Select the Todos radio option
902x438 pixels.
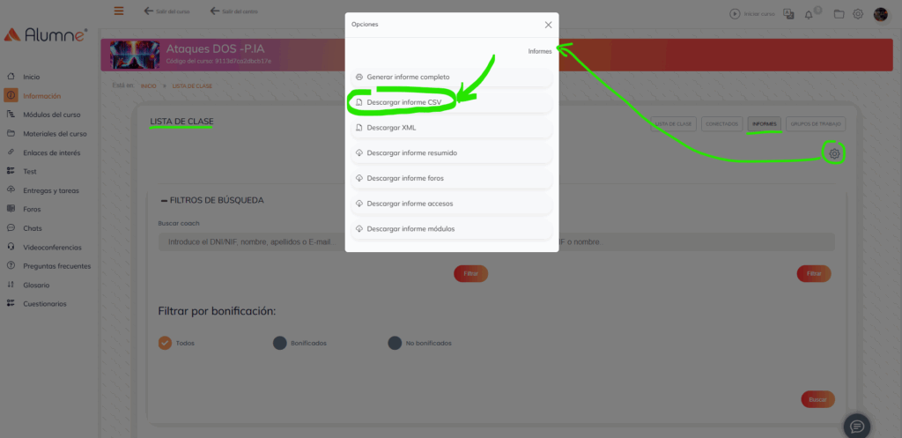(x=165, y=343)
